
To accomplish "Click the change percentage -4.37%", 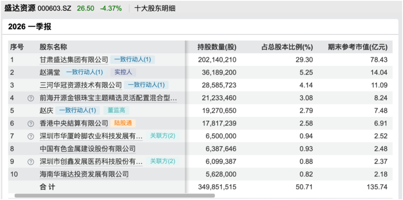I will 111,9.
